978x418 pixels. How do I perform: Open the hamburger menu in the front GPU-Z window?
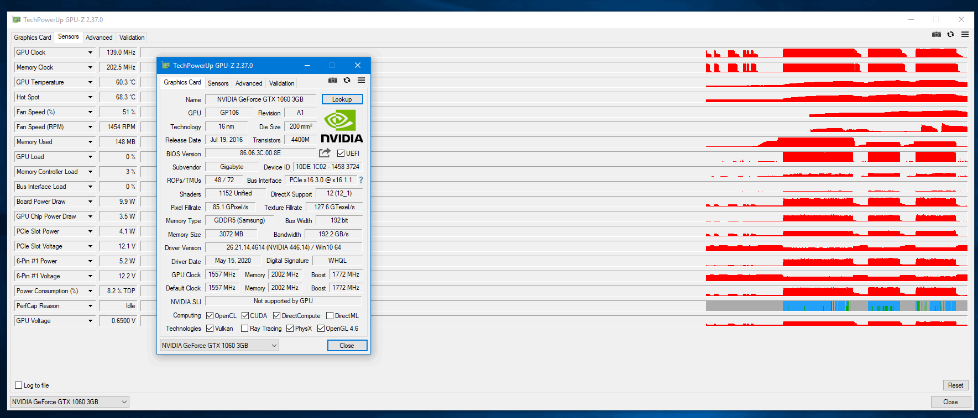(x=362, y=80)
